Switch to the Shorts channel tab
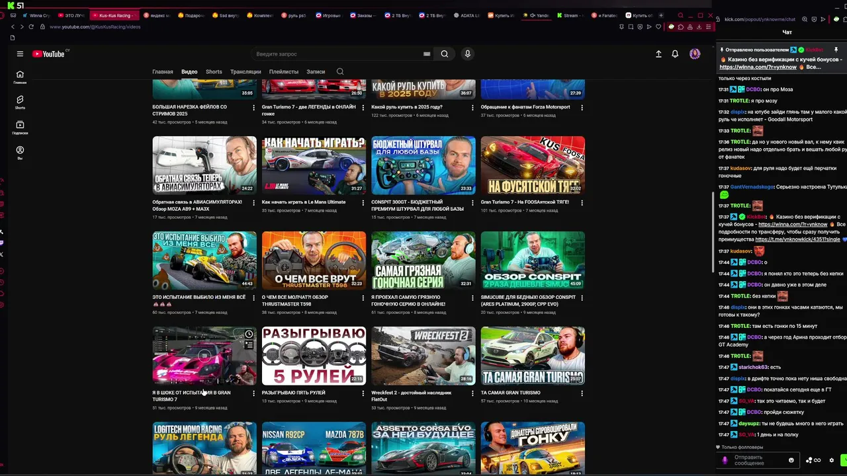This screenshot has height=476, width=847. (x=214, y=71)
